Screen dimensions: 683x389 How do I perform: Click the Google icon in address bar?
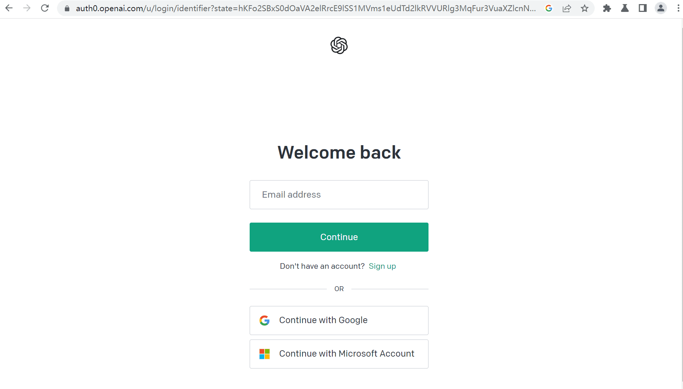point(548,8)
